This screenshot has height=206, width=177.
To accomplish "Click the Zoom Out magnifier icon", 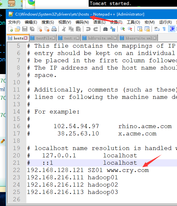I will pyautogui.click(x=130, y=29).
